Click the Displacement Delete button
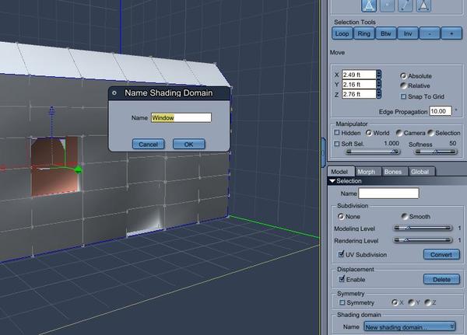The height and width of the screenshot is (335, 467). coord(441,279)
